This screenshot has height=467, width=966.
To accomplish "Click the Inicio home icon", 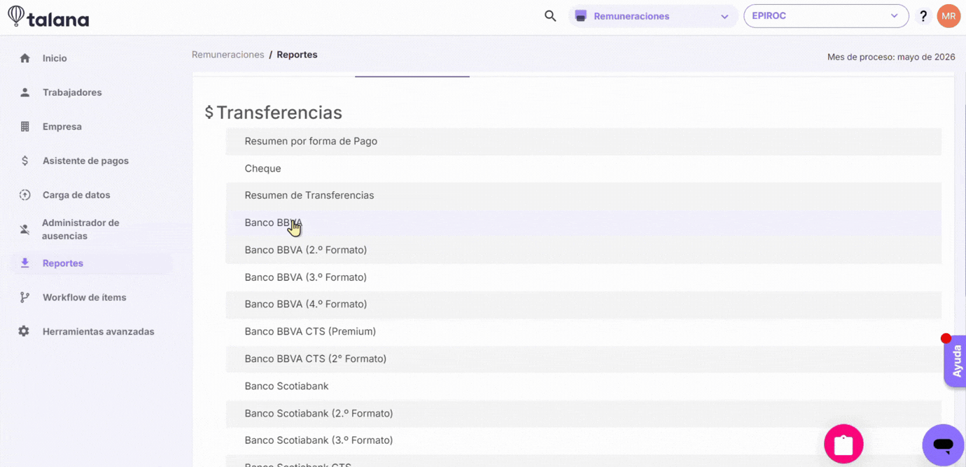I will 25,58.
